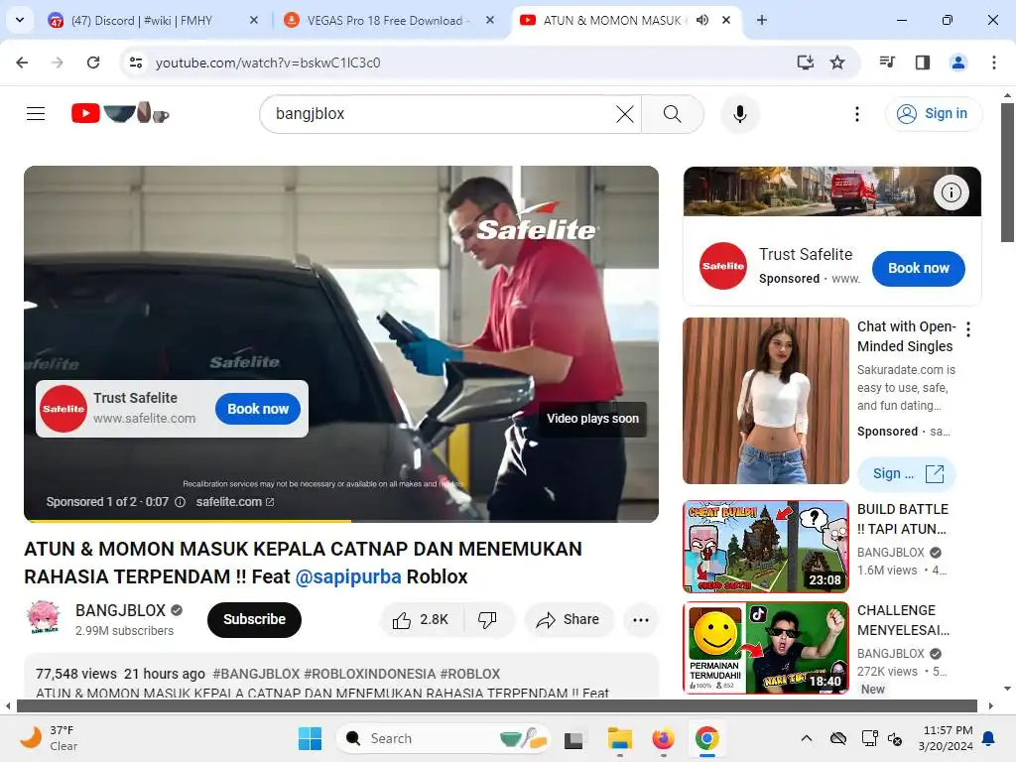The width and height of the screenshot is (1016, 762).
Task: Run search with magnifier button
Action: pyautogui.click(x=673, y=114)
